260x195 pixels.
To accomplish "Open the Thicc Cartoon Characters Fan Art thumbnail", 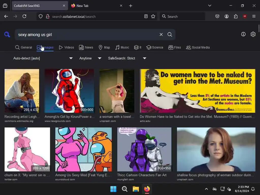I will click(144, 149).
